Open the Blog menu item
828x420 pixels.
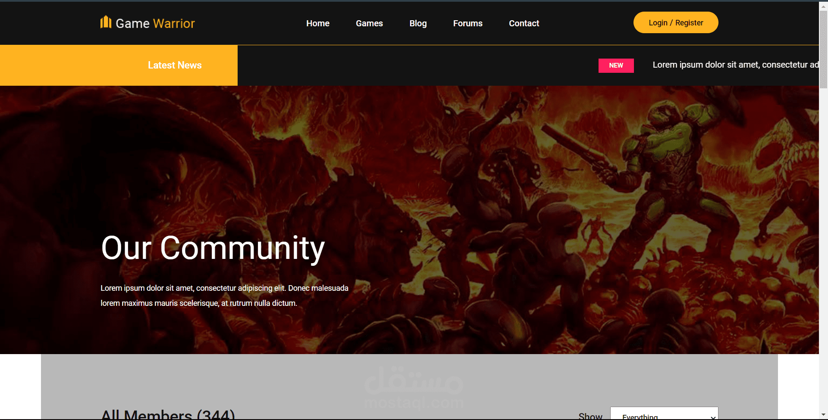point(418,23)
